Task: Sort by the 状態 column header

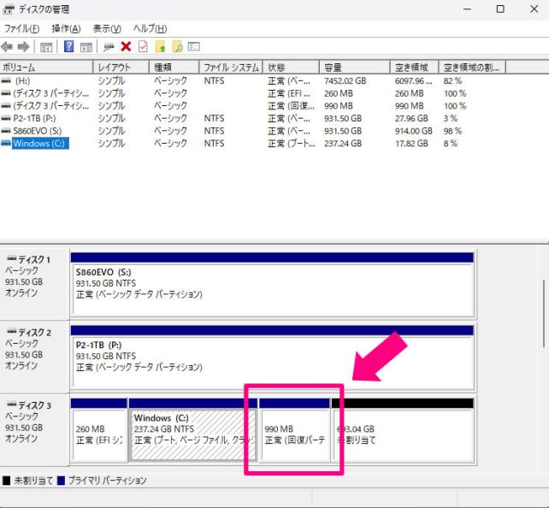Action: (291, 67)
